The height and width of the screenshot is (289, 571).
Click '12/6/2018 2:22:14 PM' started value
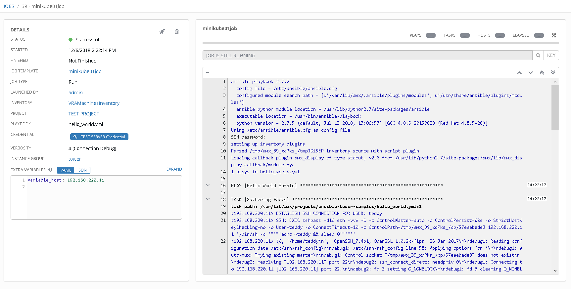pyautogui.click(x=92, y=50)
